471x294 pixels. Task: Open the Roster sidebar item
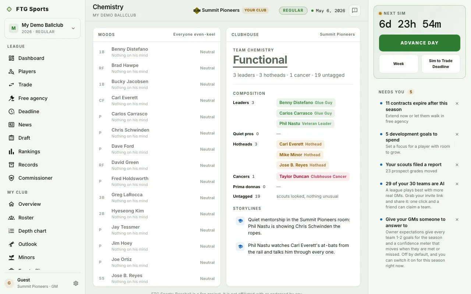[x=42, y=218]
